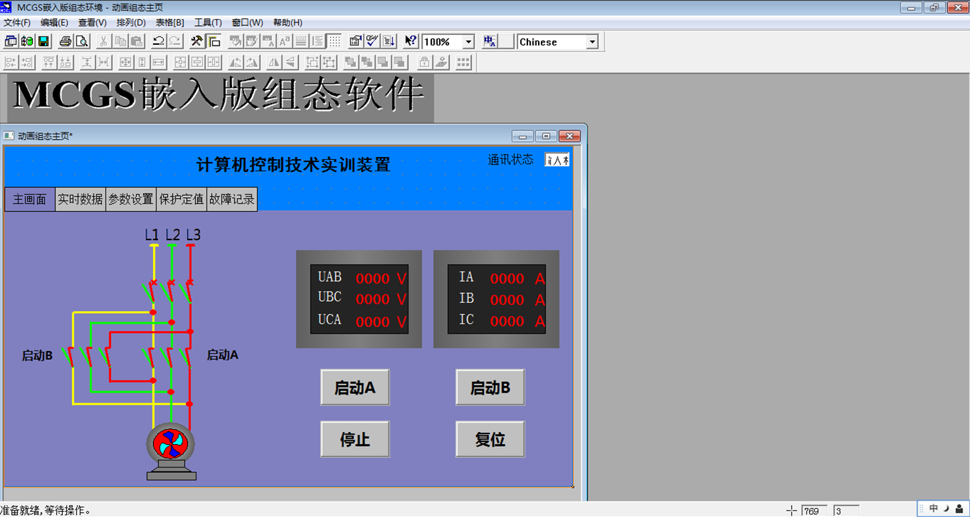This screenshot has width=970, height=517.
Task: Click the align left icon in layout bar
Action: tap(11, 63)
